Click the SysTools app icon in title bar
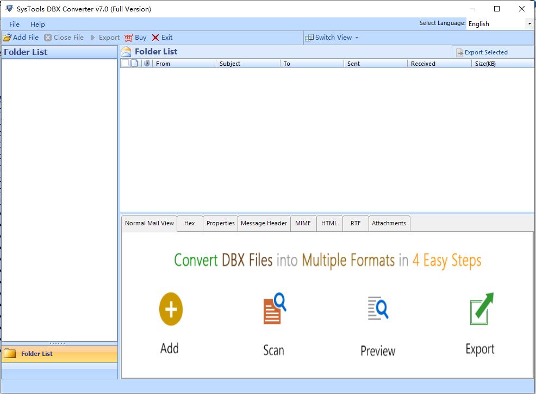This screenshot has height=394, width=536. 9,9
